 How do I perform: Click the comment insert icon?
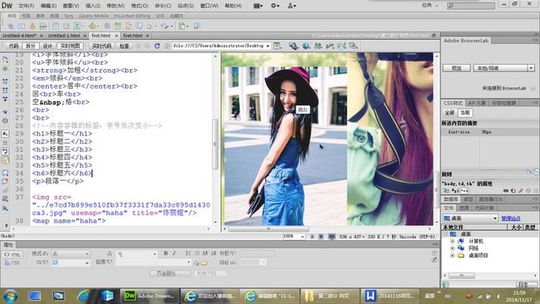[x=139, y=26]
